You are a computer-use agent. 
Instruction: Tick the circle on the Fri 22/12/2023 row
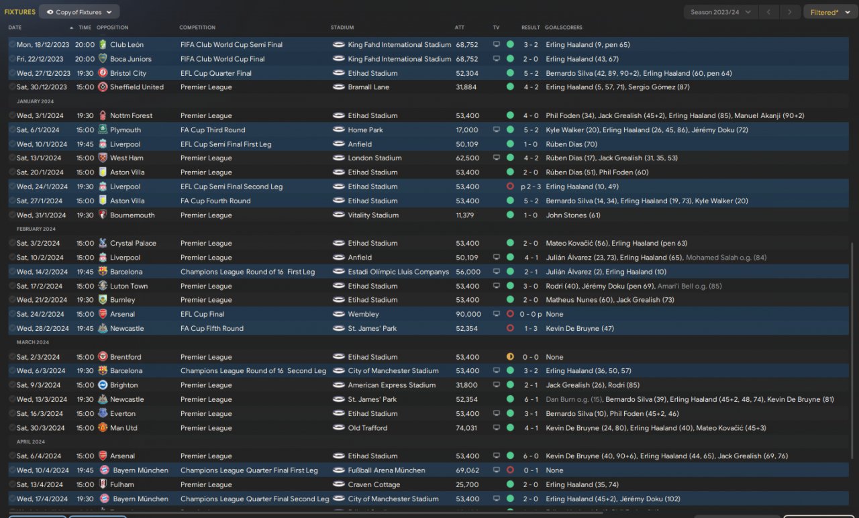pyautogui.click(x=12, y=59)
